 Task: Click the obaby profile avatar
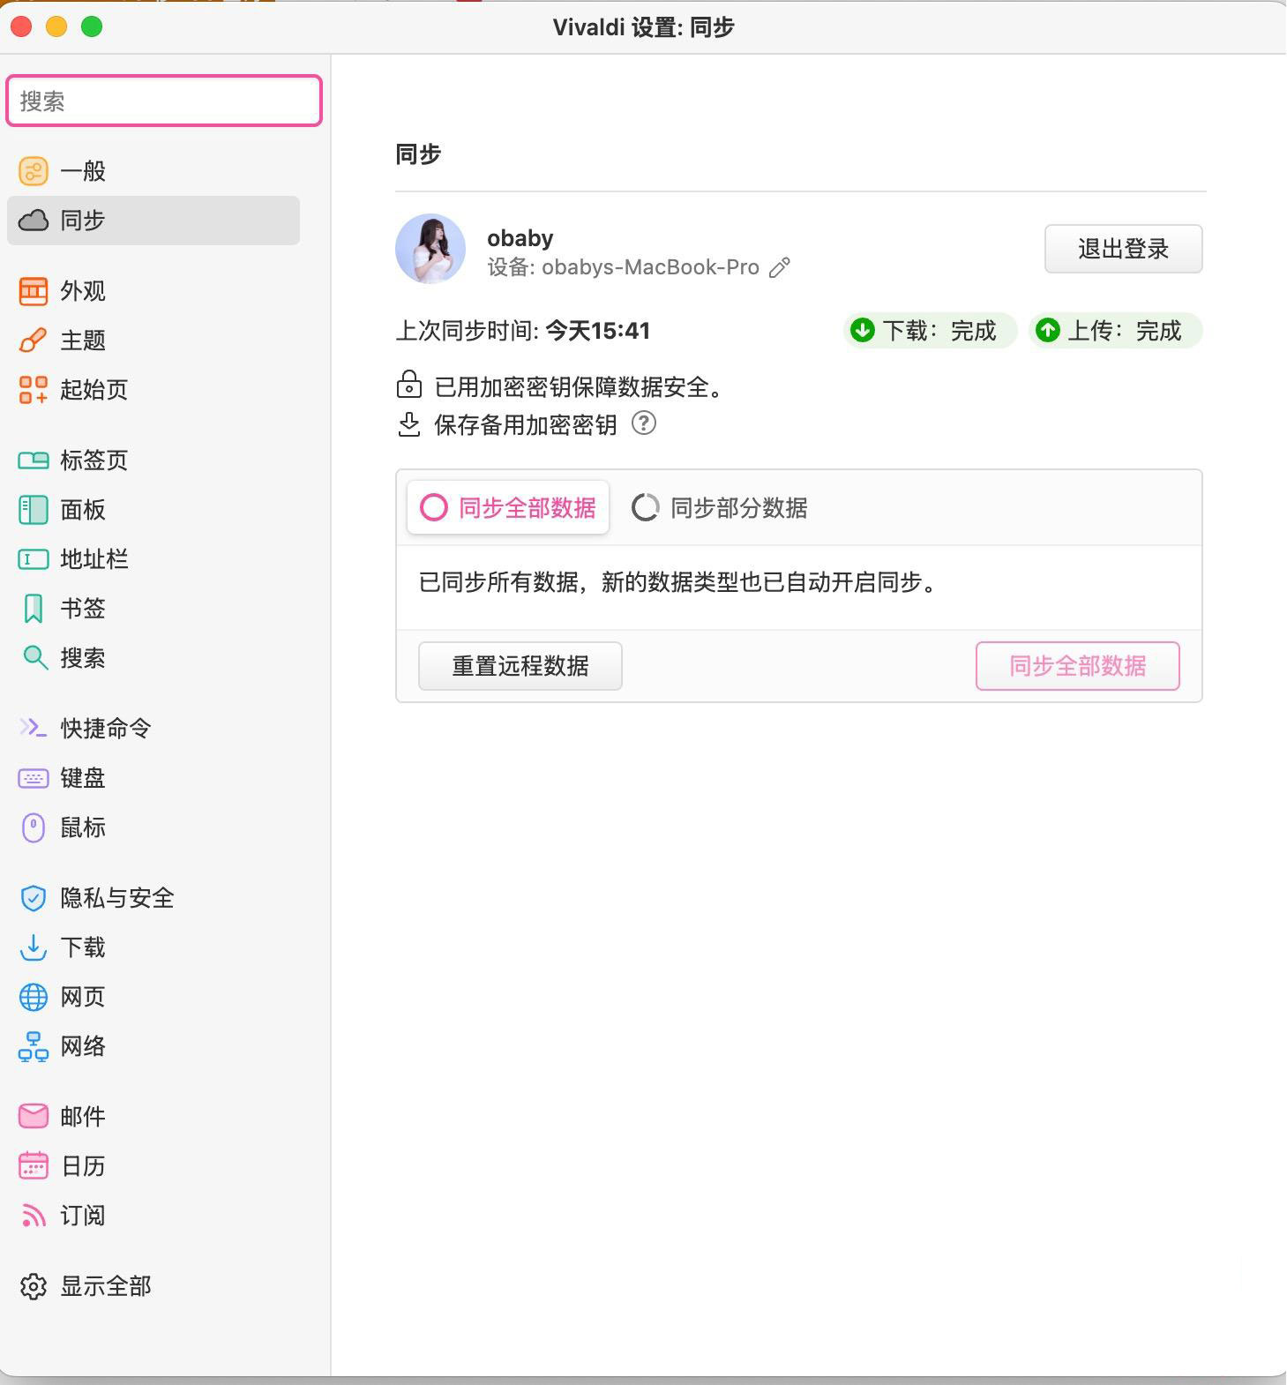click(430, 249)
